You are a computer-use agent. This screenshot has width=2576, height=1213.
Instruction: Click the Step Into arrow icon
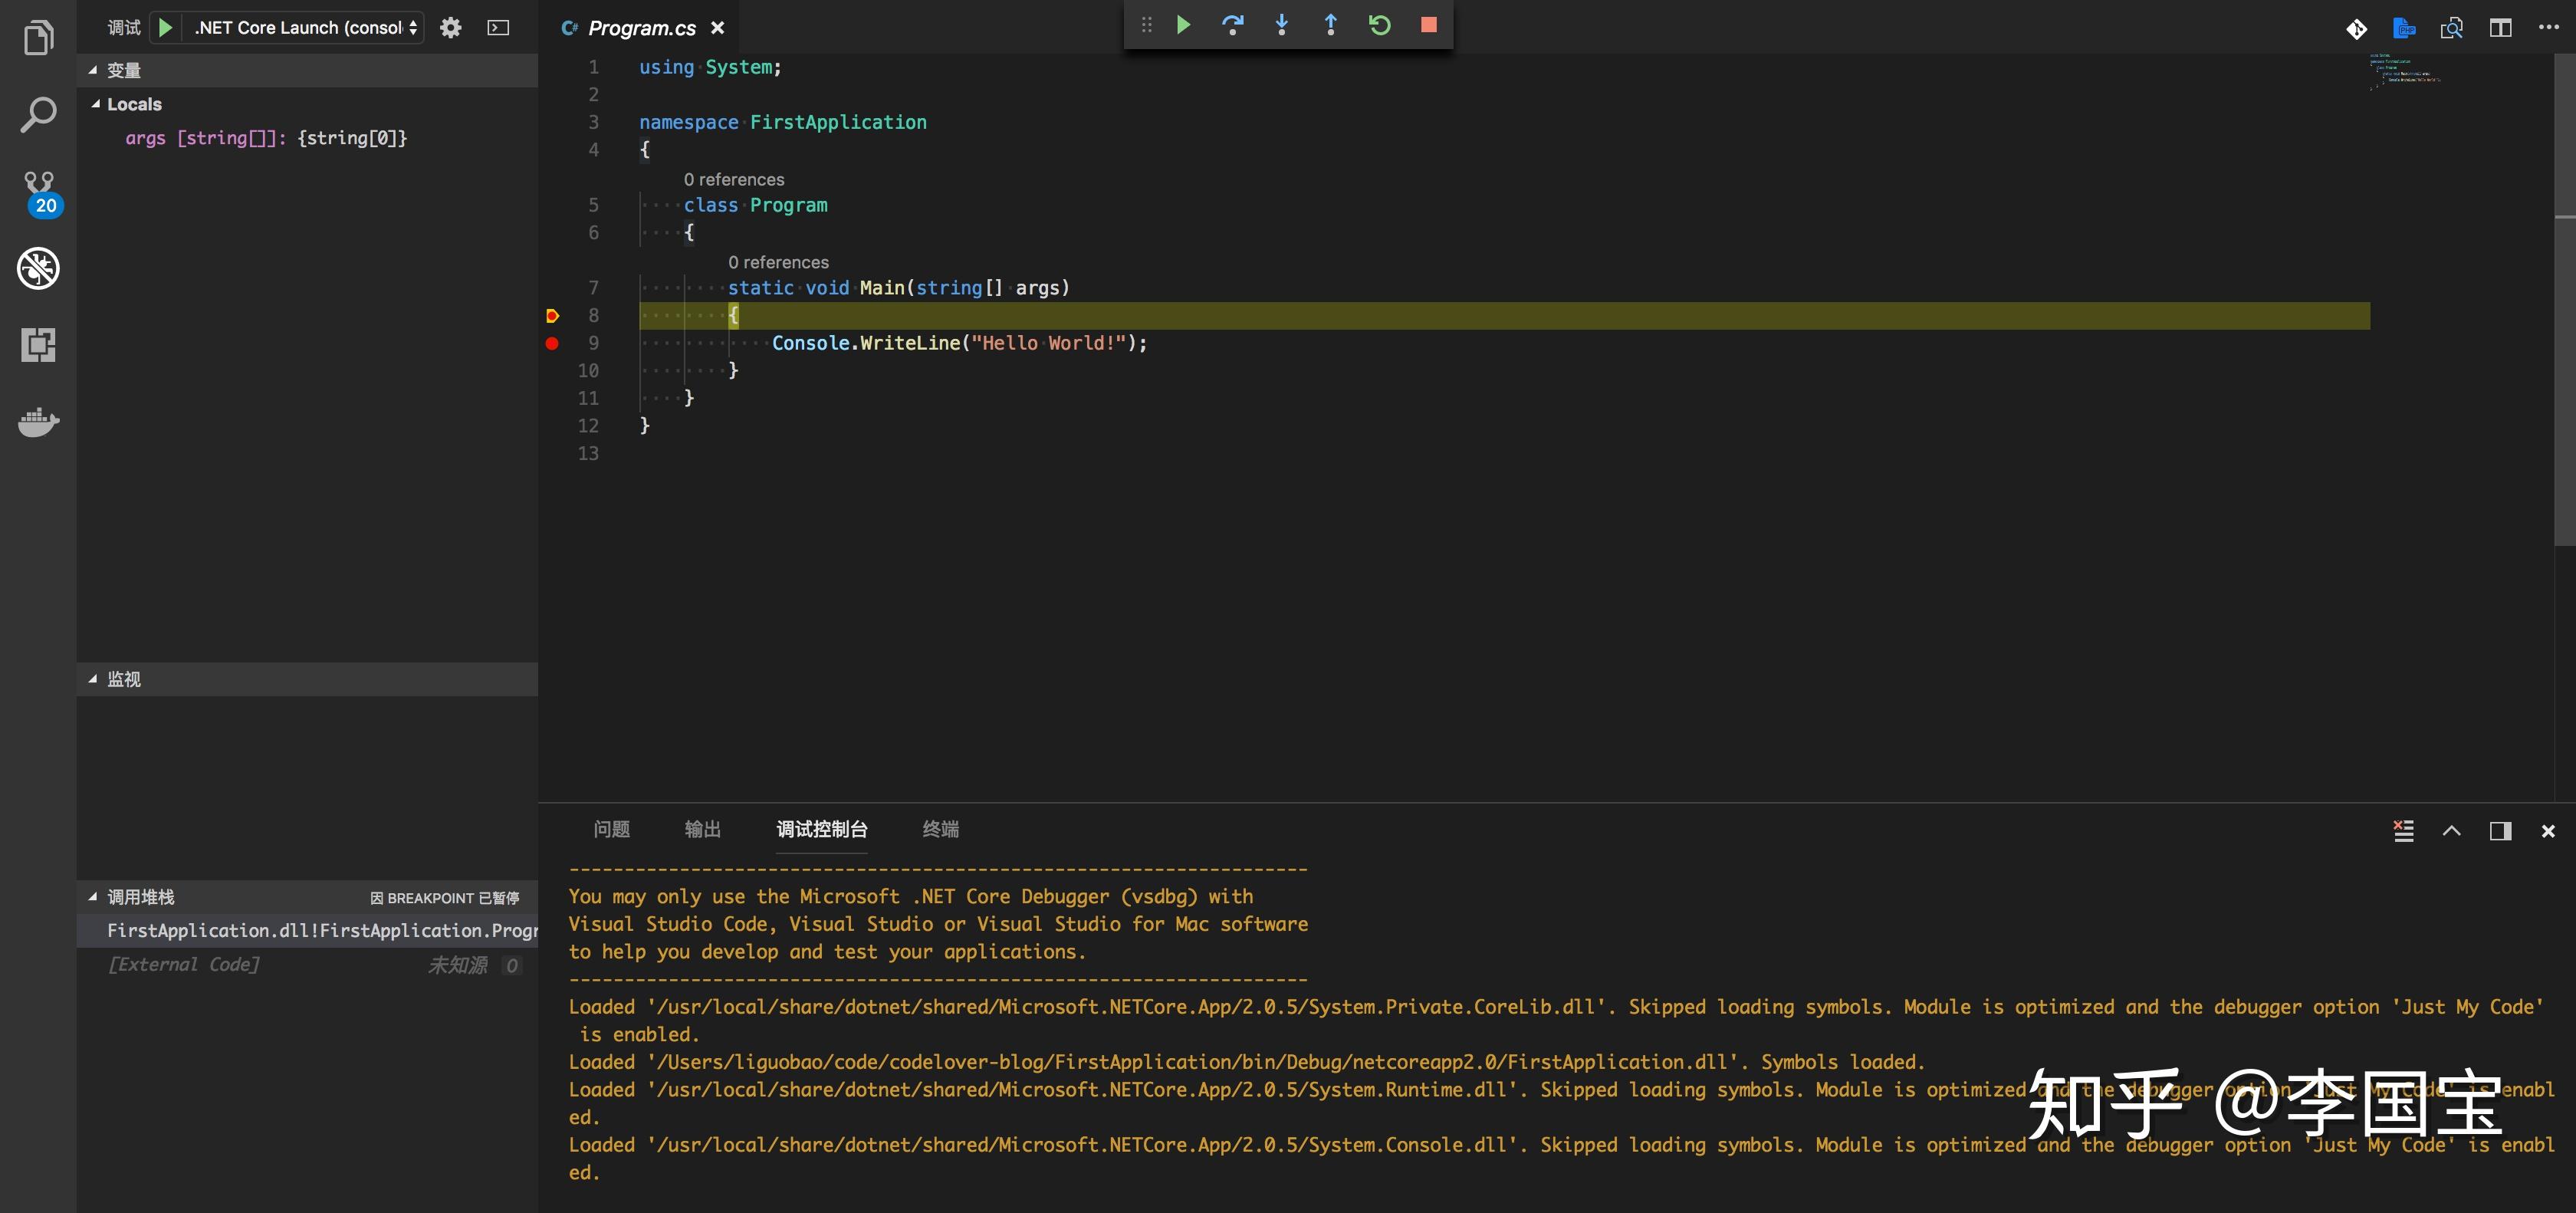point(1281,25)
